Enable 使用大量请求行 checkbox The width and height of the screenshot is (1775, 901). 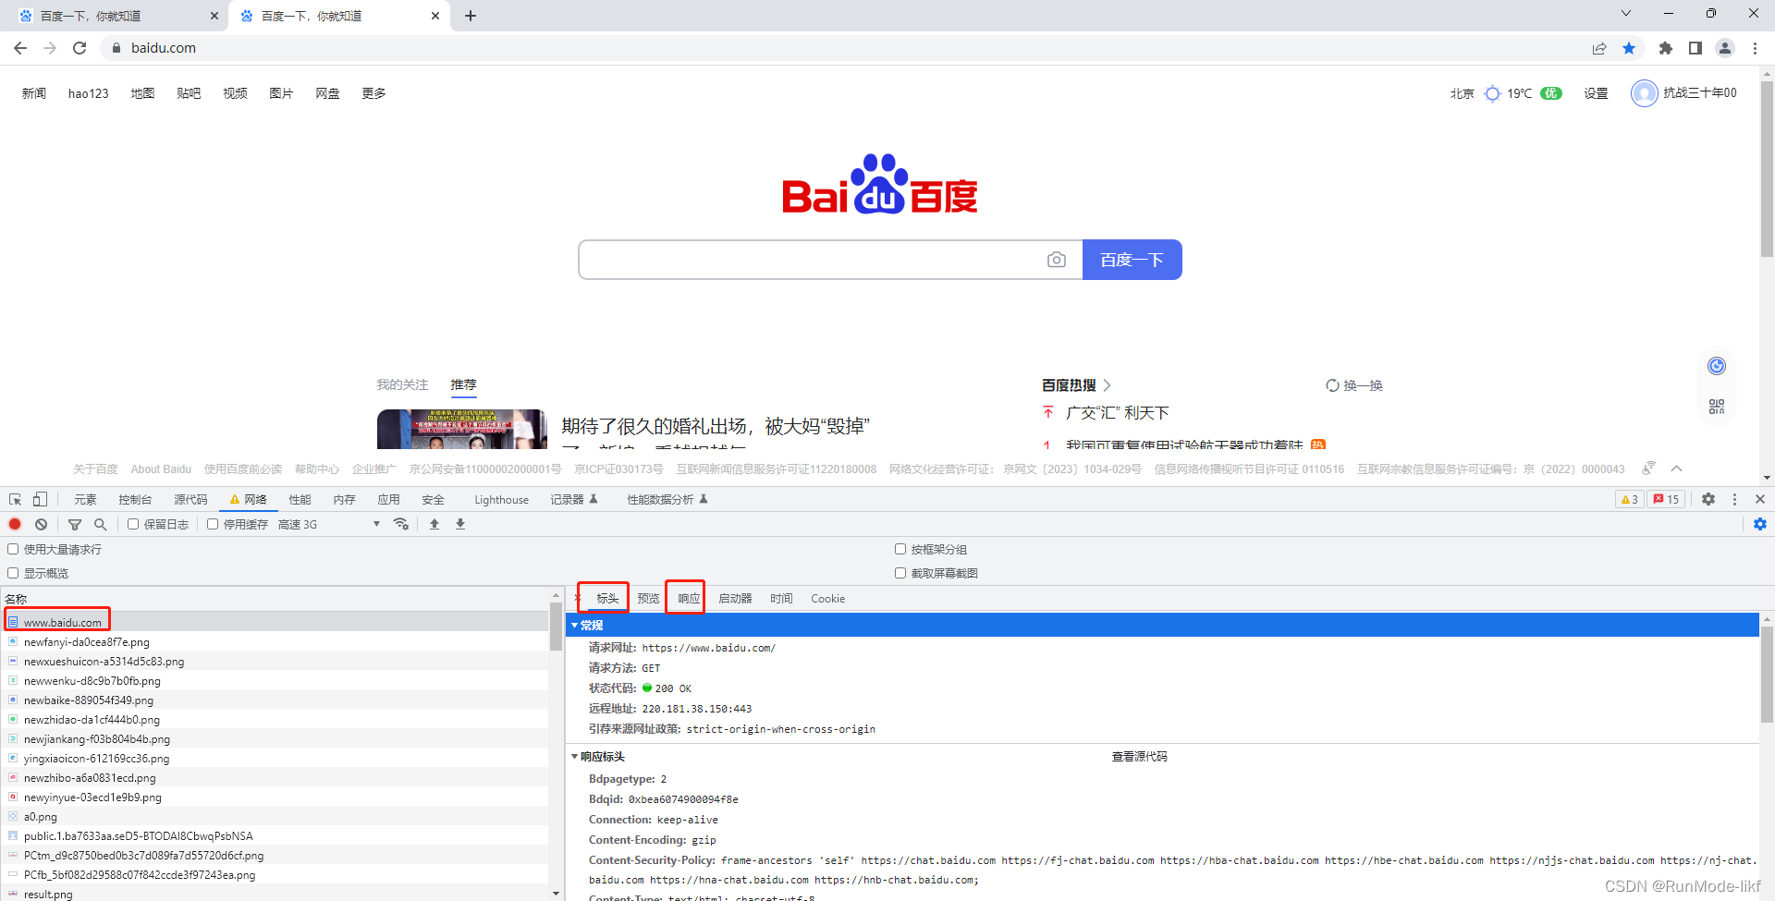pyautogui.click(x=13, y=549)
